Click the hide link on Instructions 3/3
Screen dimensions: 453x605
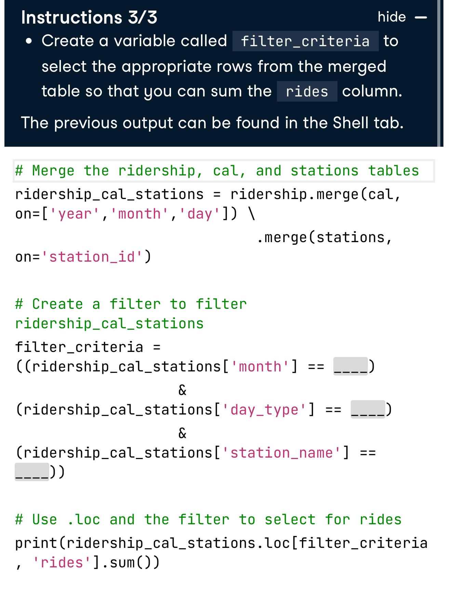point(392,16)
